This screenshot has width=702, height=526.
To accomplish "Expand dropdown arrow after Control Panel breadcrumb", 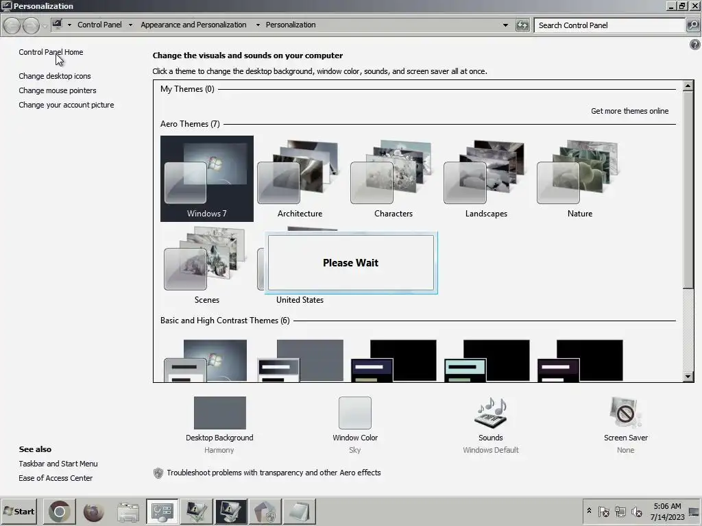I will click(x=130, y=25).
